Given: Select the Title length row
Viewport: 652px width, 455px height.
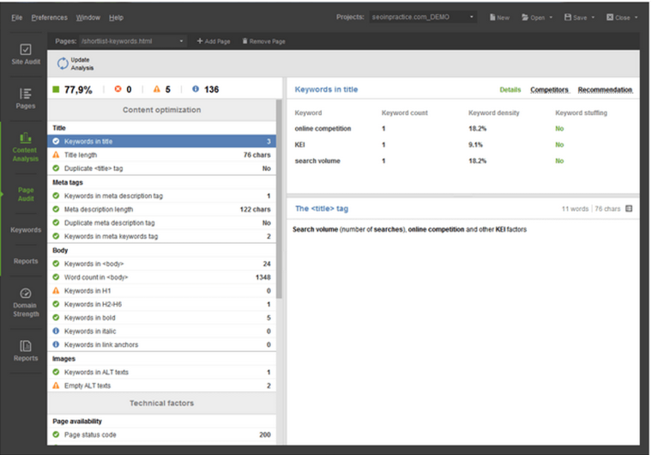Looking at the screenshot, I should (162, 155).
